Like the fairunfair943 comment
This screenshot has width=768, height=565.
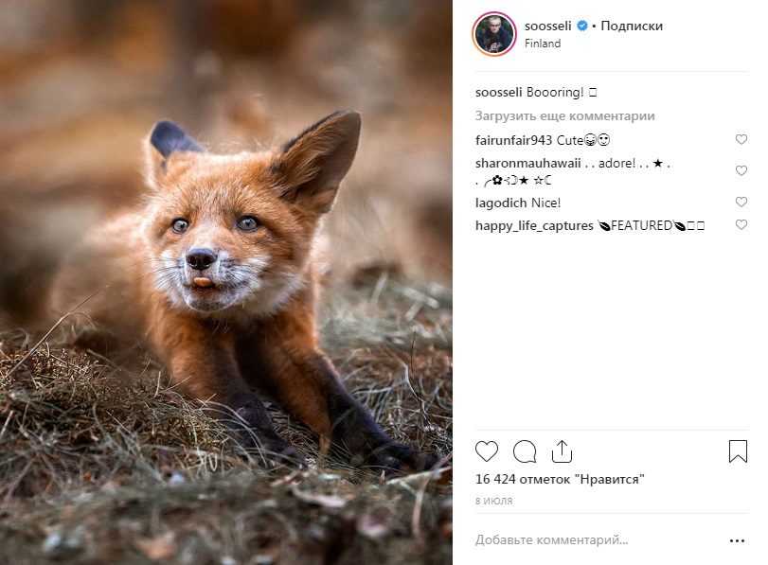[x=741, y=140]
